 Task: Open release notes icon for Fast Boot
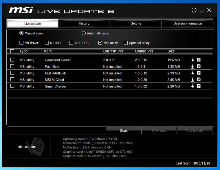tap(199, 66)
